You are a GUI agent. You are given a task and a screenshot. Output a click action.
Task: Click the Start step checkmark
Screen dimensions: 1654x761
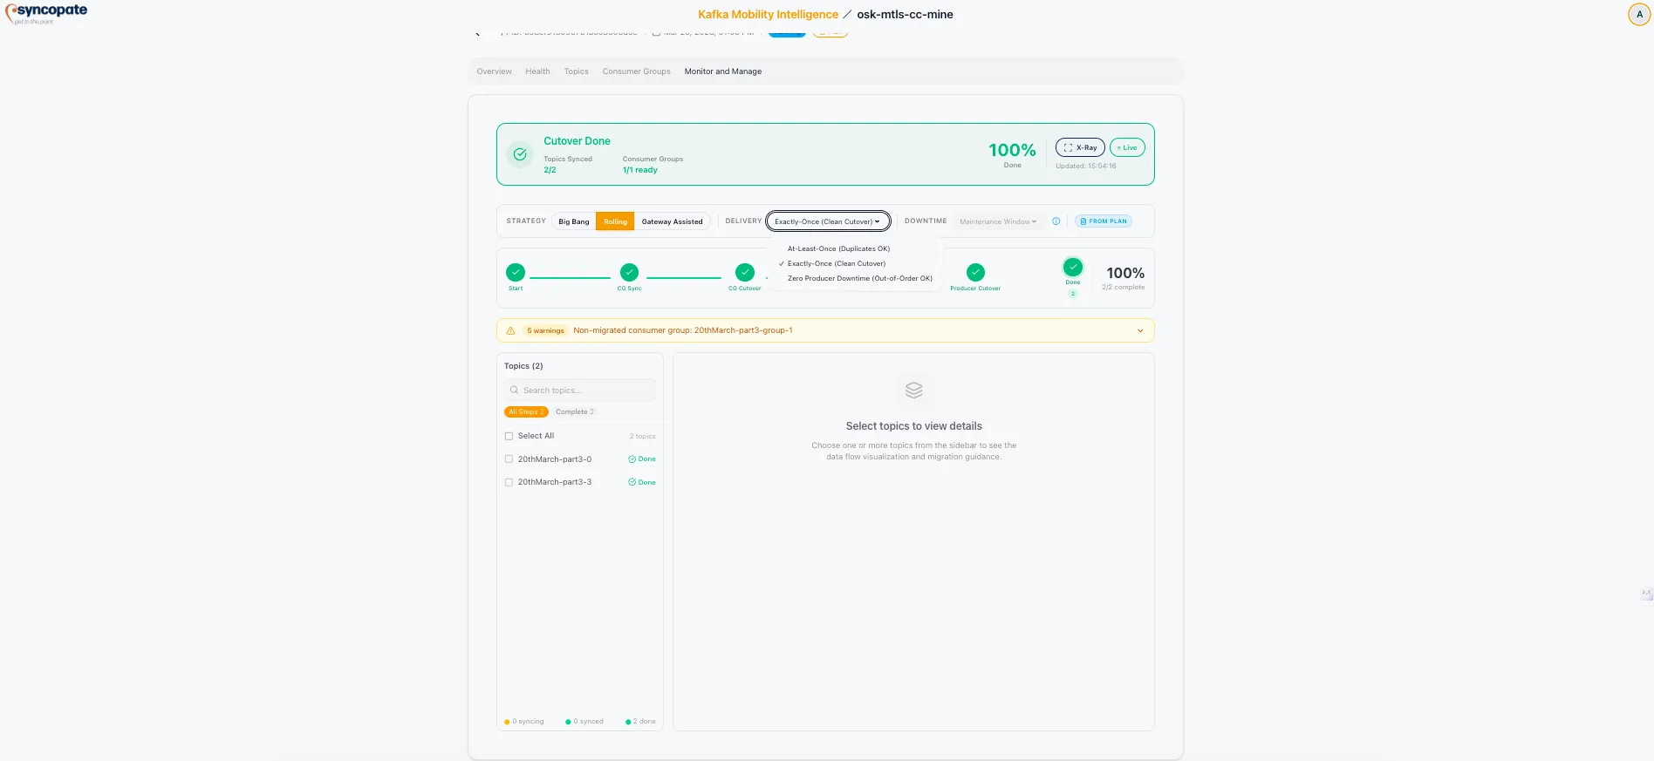[516, 272]
